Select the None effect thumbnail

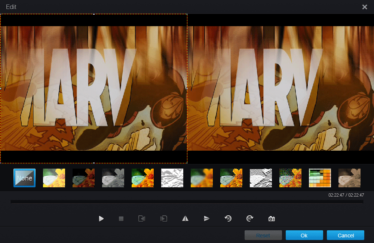click(x=25, y=178)
